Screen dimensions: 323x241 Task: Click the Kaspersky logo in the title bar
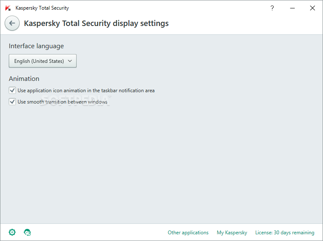pyautogui.click(x=8, y=8)
